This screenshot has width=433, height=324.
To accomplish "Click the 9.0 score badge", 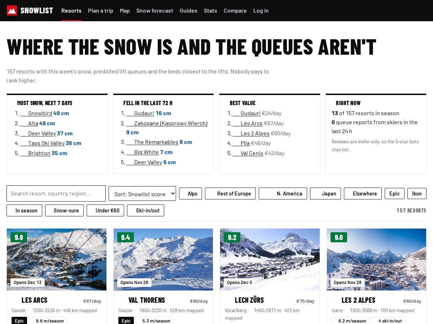I will [339, 237].
